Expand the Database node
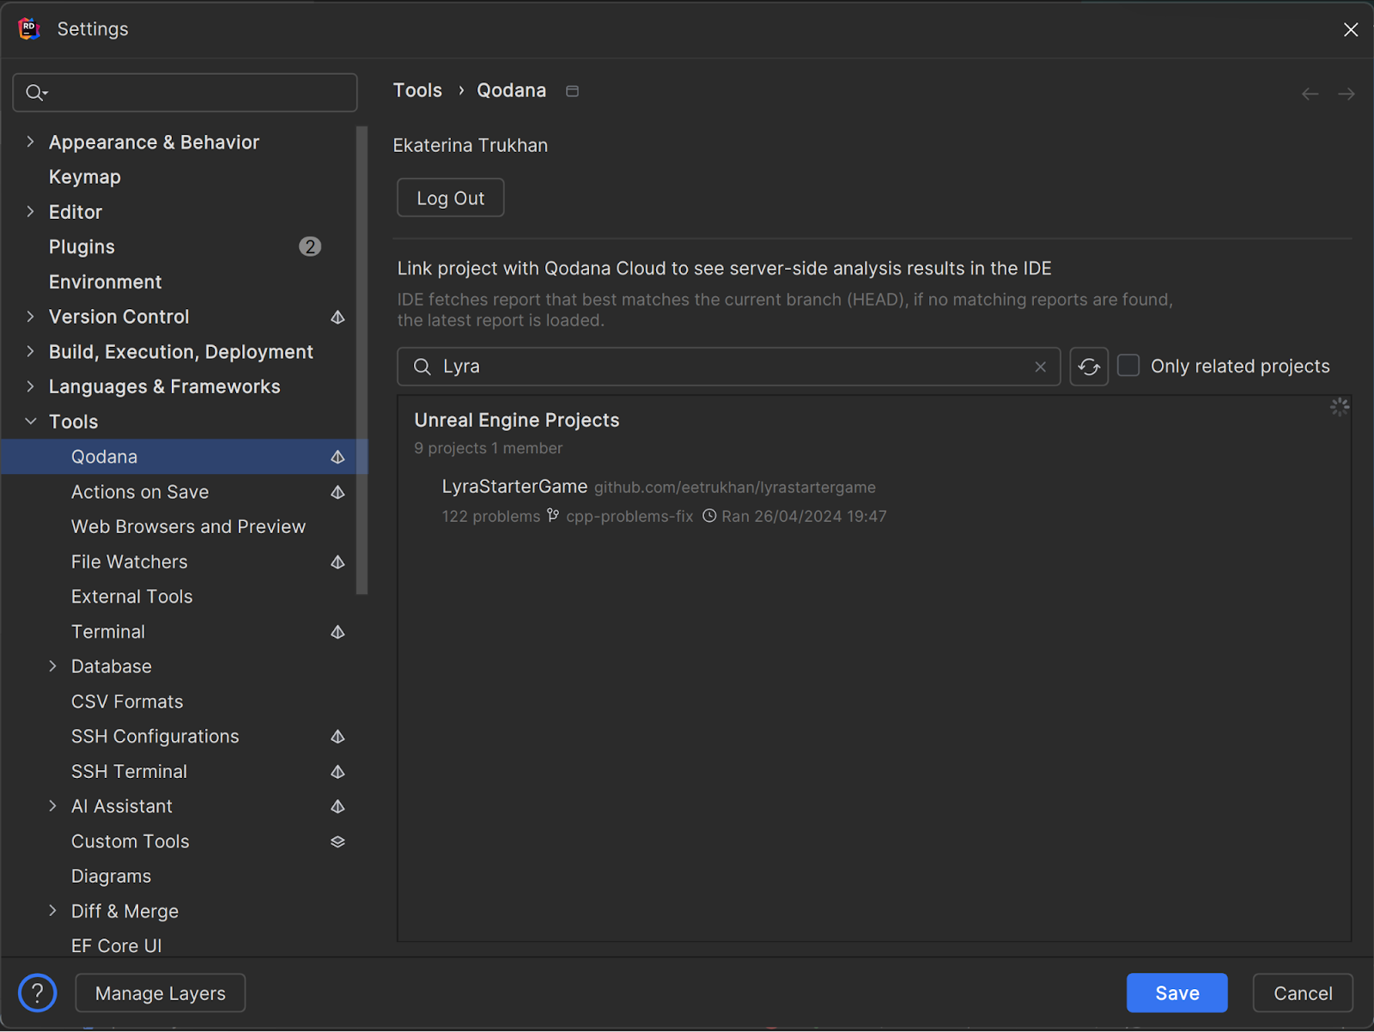The height and width of the screenshot is (1032, 1374). tap(53, 666)
